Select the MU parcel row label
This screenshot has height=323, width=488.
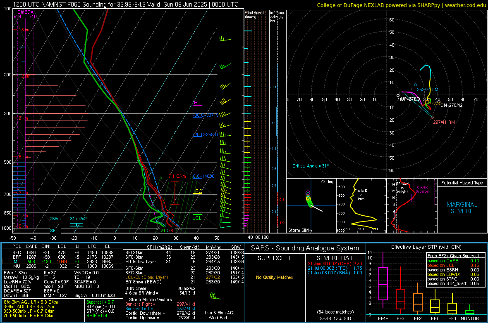[x=17, y=266]
